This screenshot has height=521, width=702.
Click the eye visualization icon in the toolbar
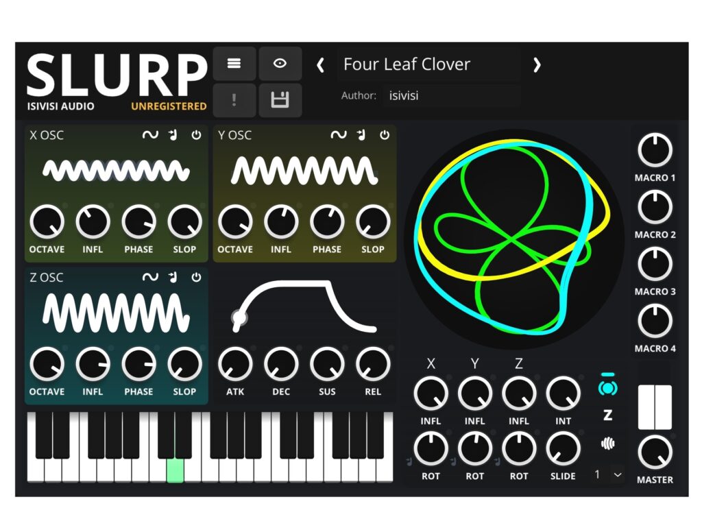280,63
